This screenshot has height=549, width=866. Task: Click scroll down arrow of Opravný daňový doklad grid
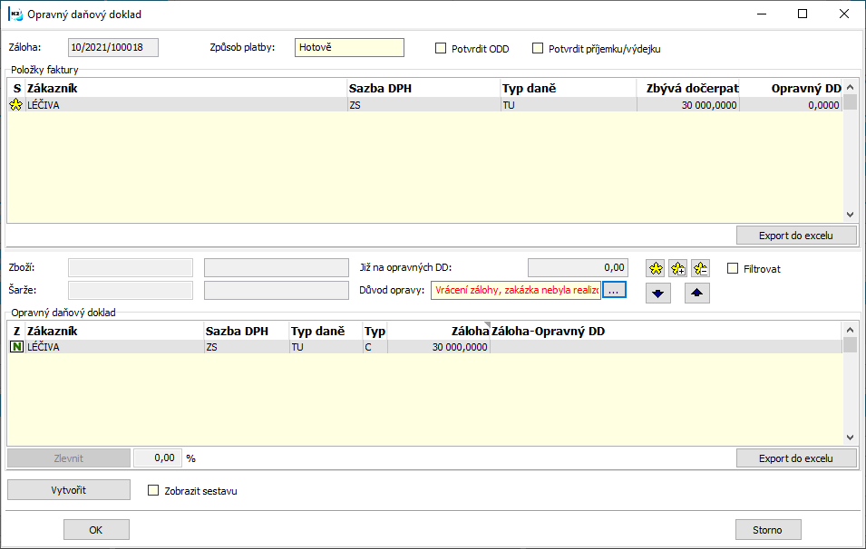tap(850, 438)
